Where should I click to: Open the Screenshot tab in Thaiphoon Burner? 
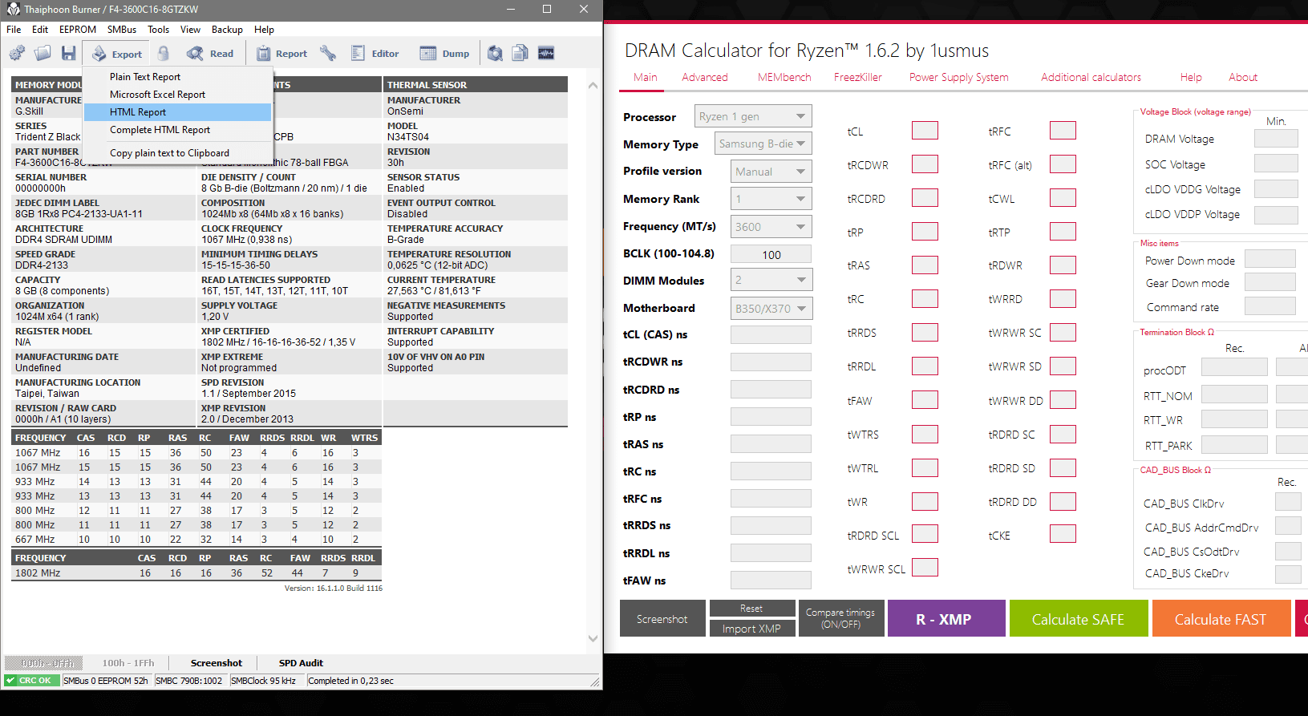pyautogui.click(x=217, y=663)
